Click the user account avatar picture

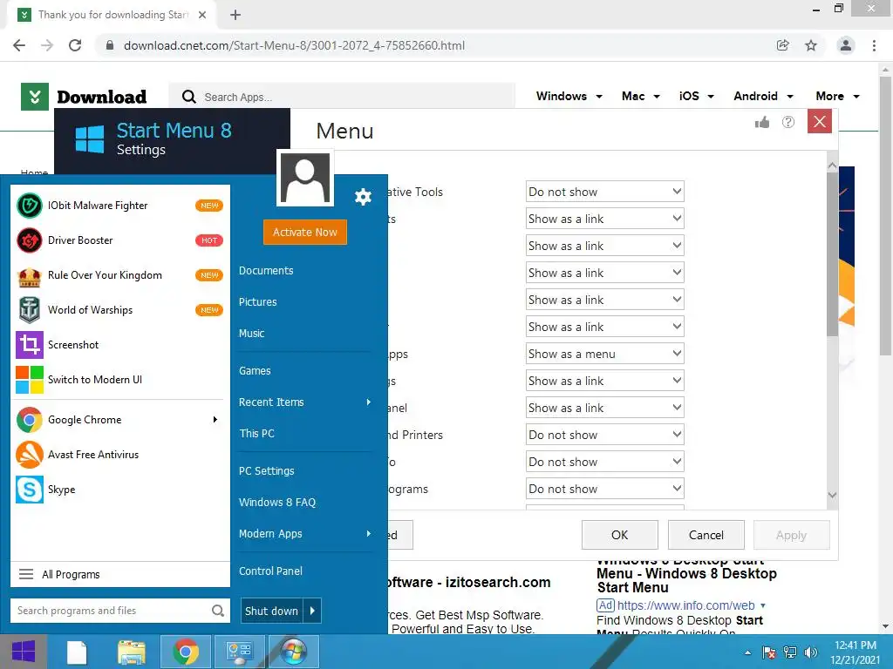[304, 178]
